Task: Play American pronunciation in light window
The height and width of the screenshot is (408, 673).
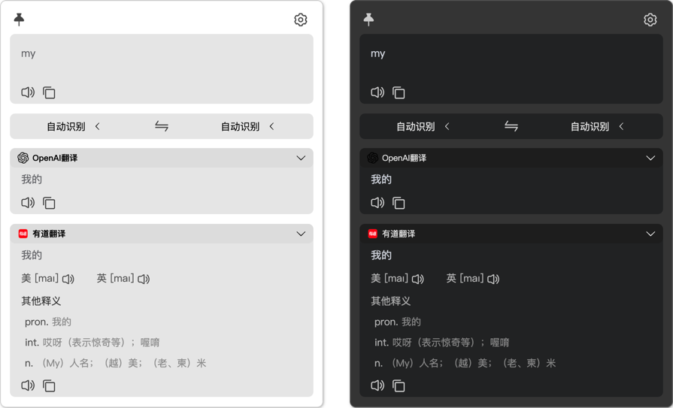Action: click(68, 280)
